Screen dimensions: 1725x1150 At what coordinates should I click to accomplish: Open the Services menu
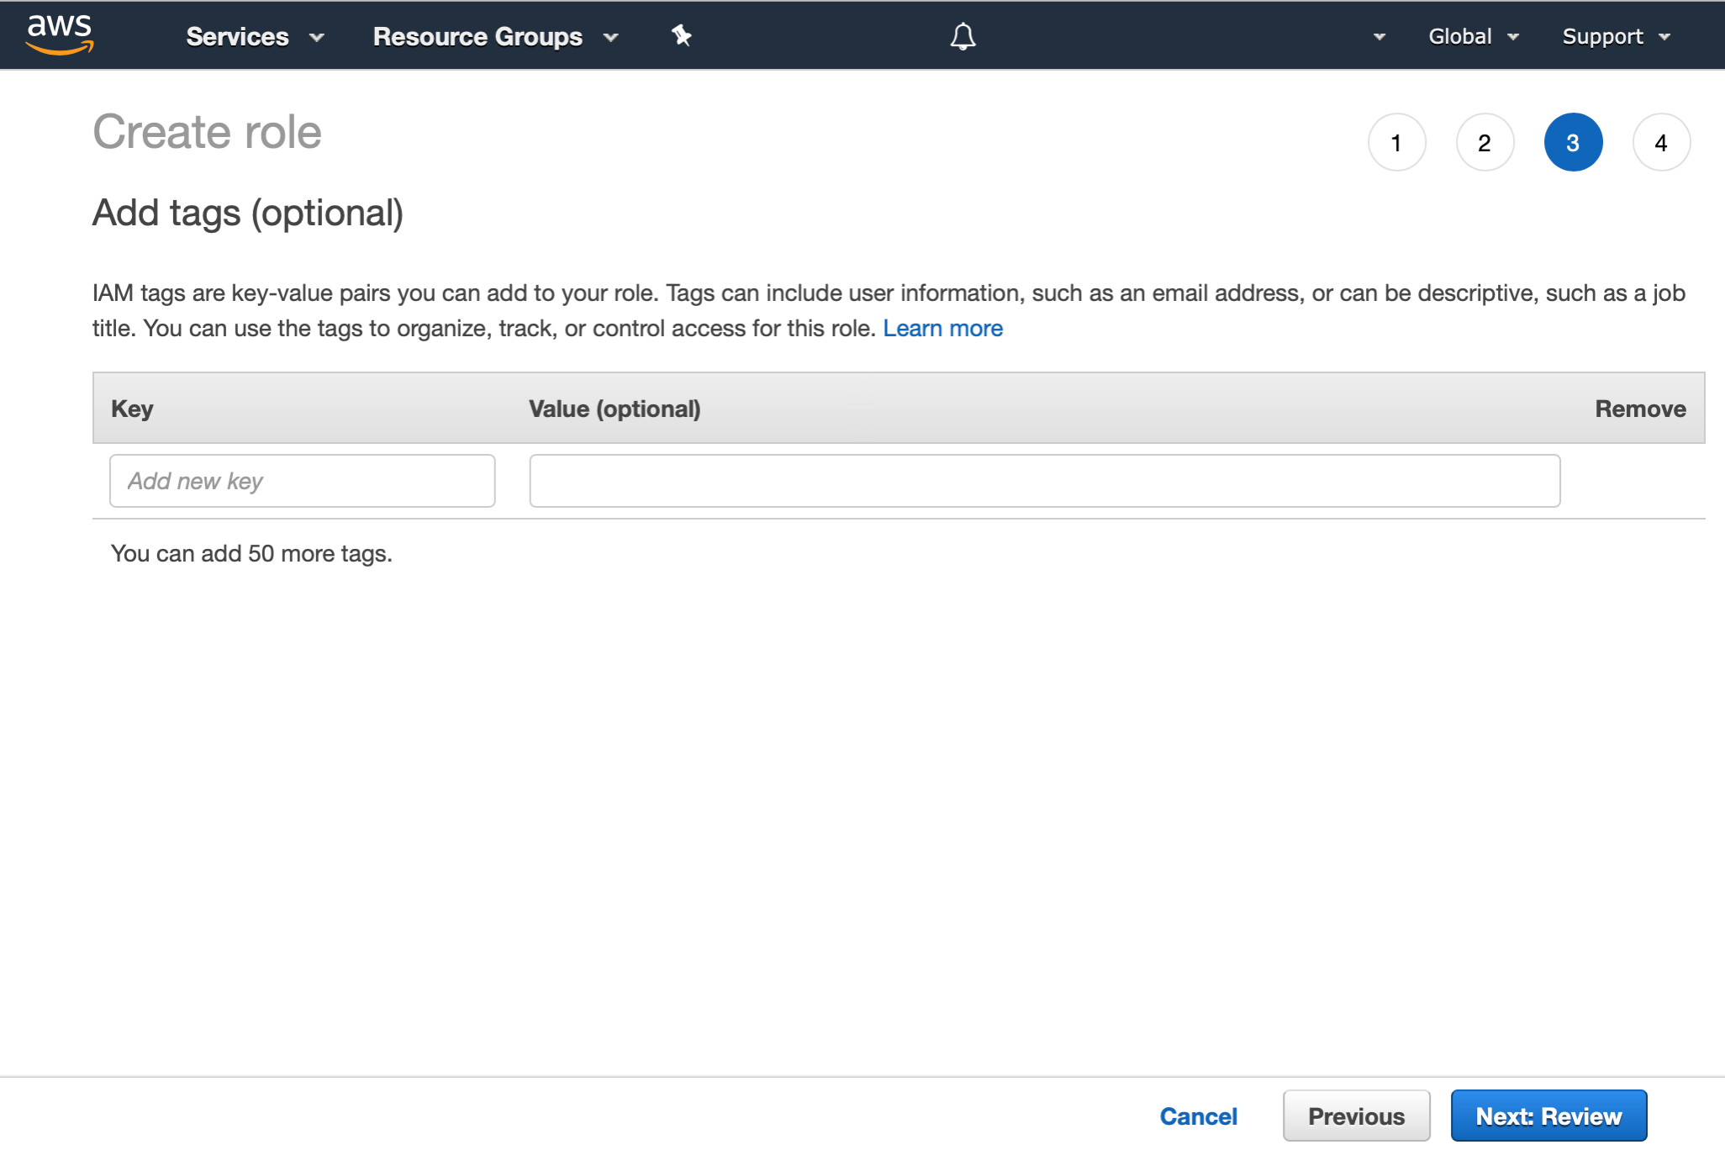(x=238, y=35)
